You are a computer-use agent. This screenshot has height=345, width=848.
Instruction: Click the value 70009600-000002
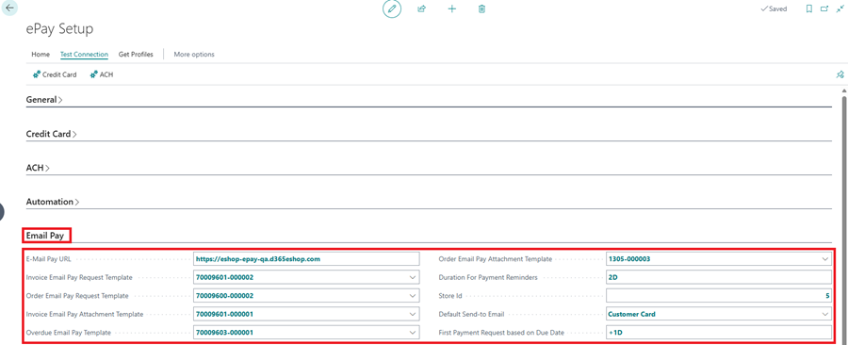[x=224, y=296]
